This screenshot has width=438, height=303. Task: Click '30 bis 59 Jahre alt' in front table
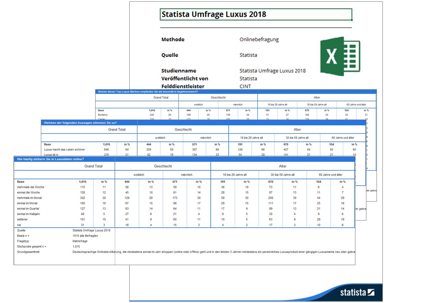click(283, 175)
